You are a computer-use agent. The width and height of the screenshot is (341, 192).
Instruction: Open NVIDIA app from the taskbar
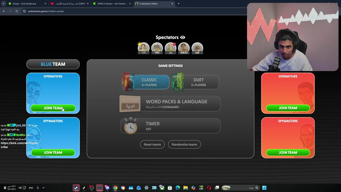201,188
